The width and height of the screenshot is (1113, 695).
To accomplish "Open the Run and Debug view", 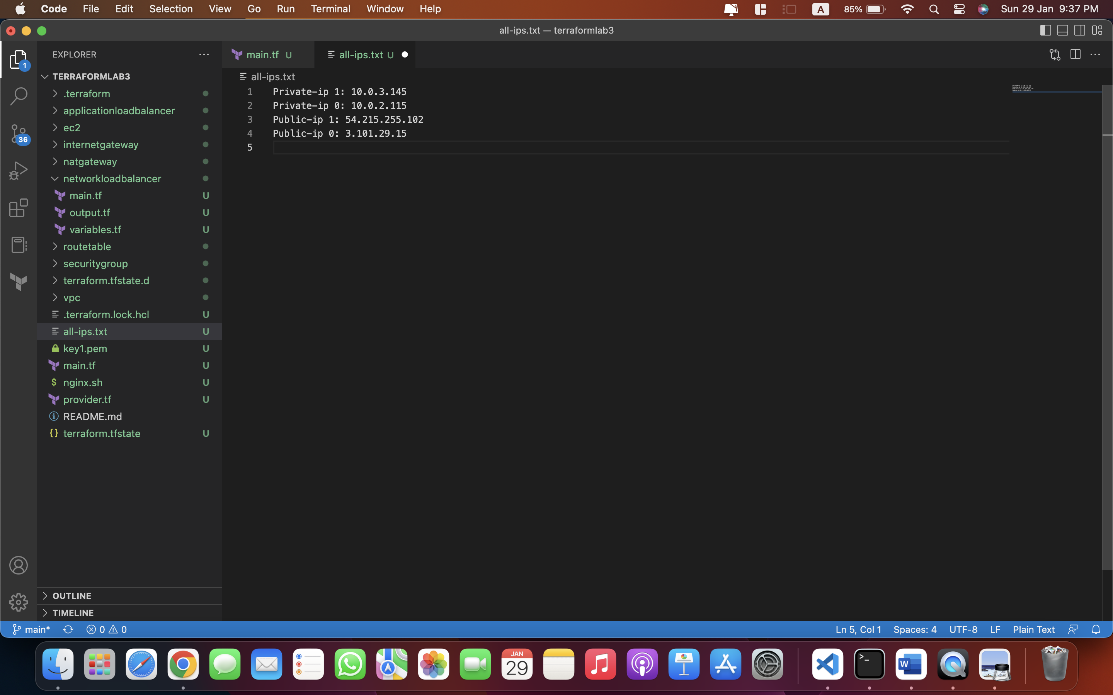I will click(x=19, y=170).
